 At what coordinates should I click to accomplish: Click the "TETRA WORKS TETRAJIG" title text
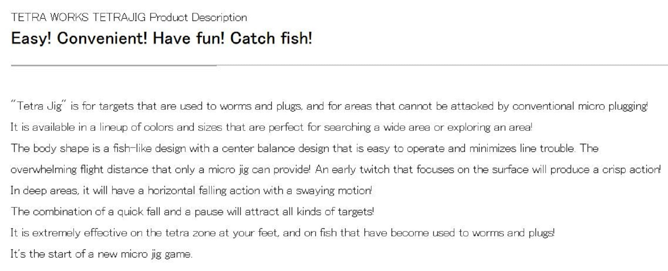pos(78,17)
